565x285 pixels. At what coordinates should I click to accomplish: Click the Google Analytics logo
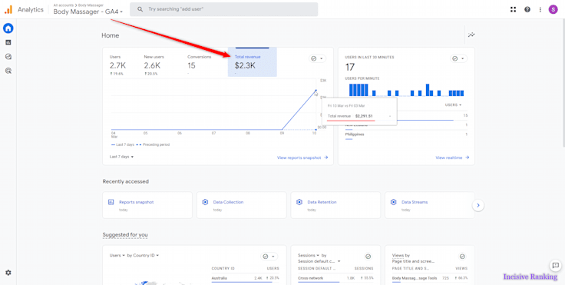point(8,10)
